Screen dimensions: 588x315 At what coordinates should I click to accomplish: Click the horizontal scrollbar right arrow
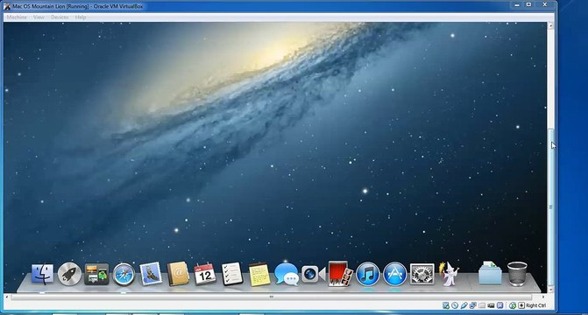[x=543, y=297]
